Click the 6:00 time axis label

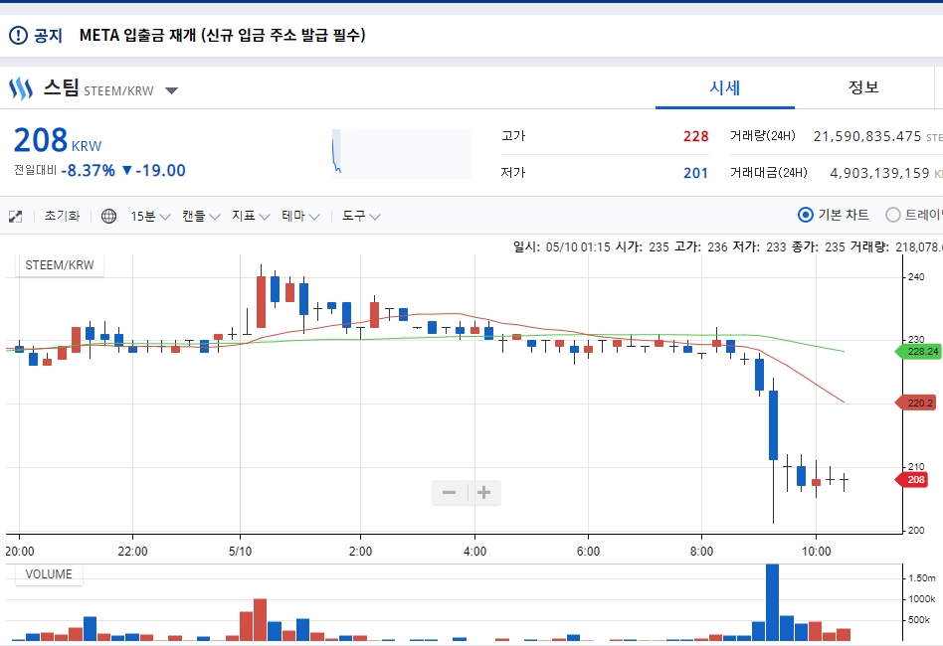[x=588, y=551]
